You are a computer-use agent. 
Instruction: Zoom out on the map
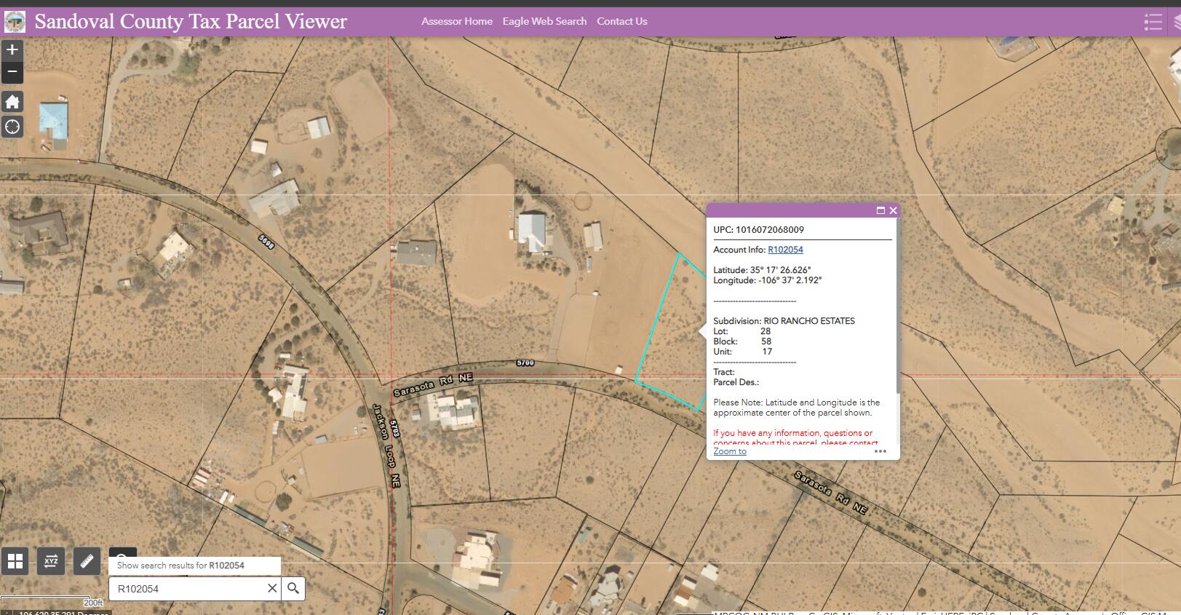point(12,73)
